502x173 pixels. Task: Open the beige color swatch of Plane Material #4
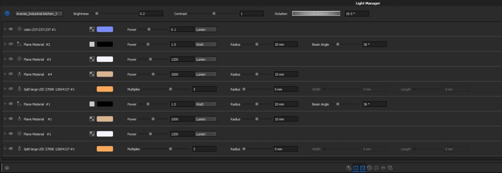click(105, 74)
